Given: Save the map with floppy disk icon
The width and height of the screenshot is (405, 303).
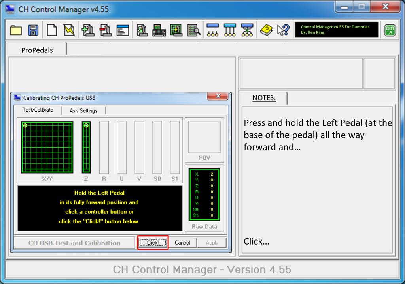Looking at the screenshot, I should pyautogui.click(x=33, y=30).
